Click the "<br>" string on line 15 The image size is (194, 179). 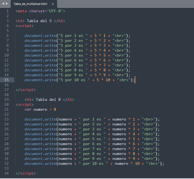124,80
